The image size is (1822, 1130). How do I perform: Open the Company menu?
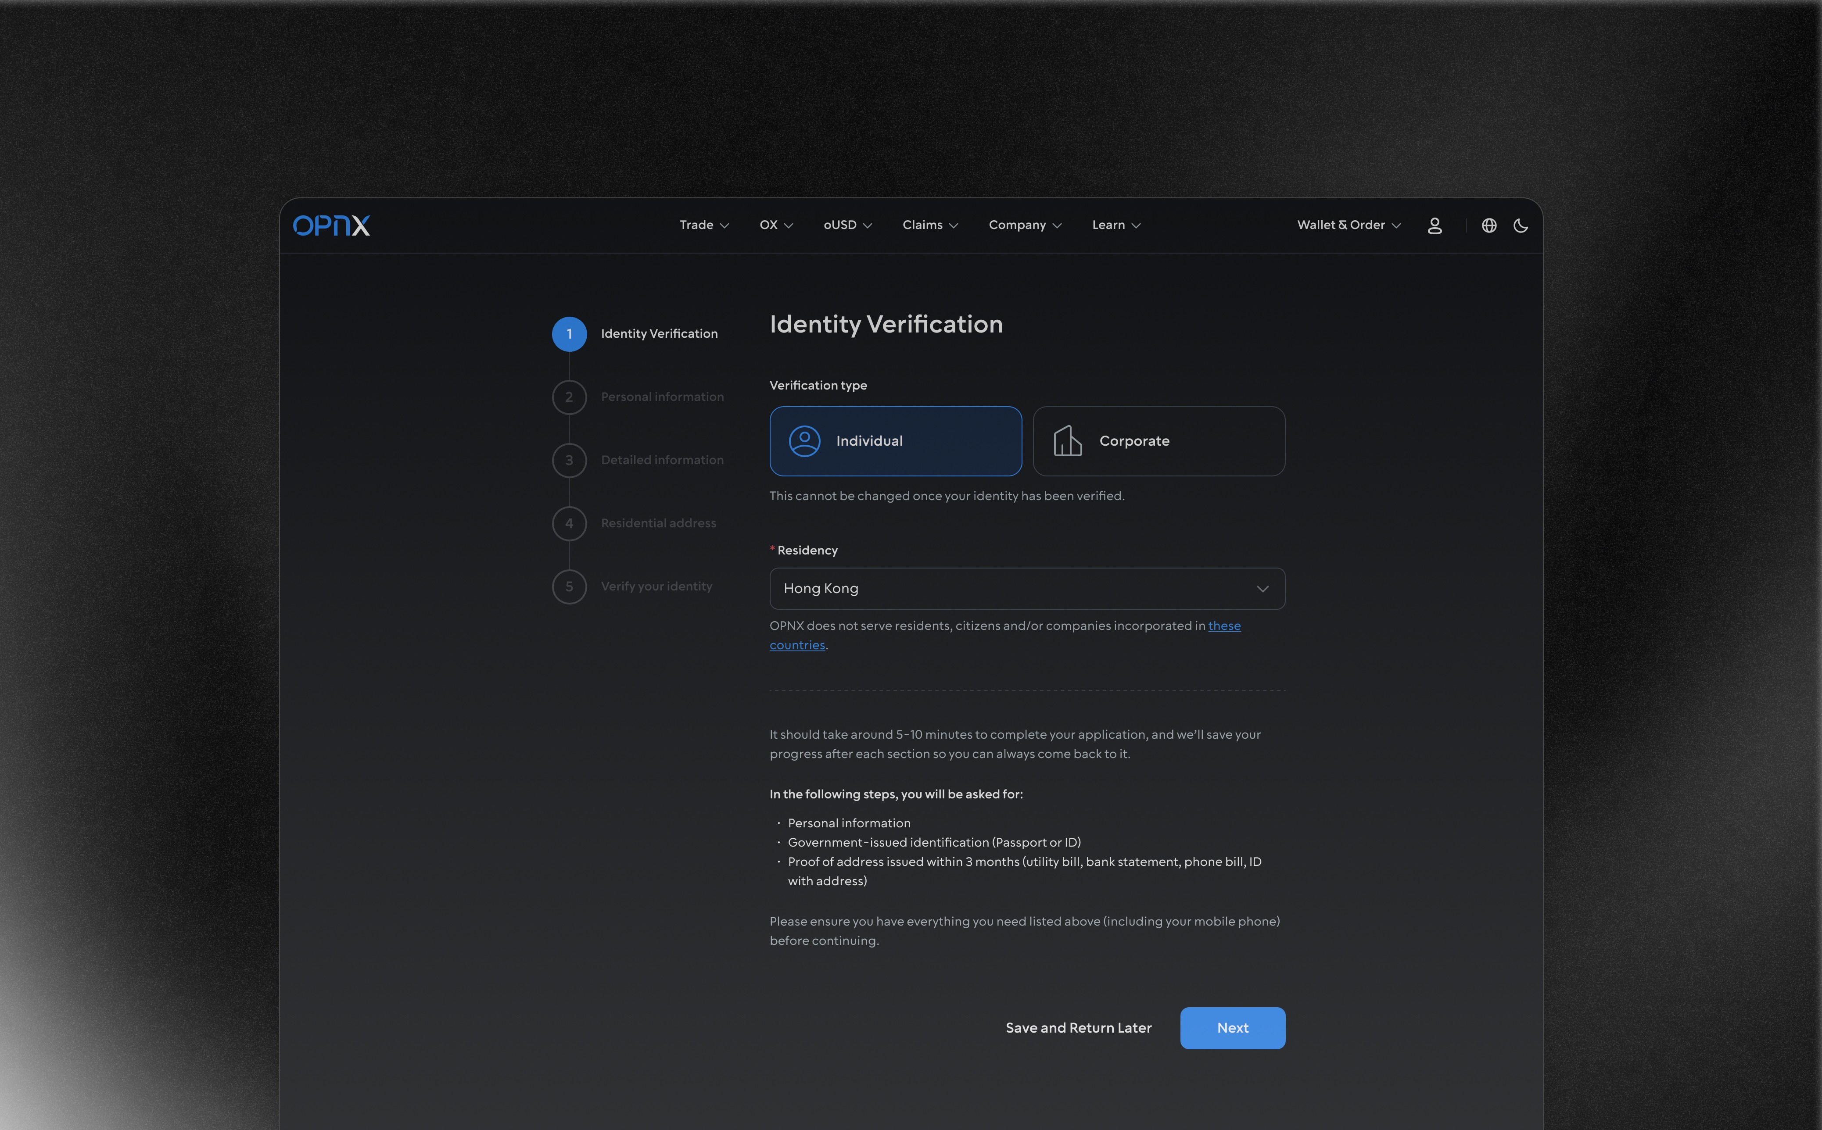click(x=1024, y=225)
